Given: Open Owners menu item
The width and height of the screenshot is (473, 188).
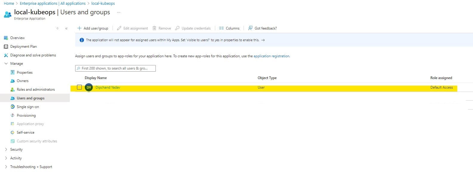Looking at the screenshot, I should coord(23,81).
